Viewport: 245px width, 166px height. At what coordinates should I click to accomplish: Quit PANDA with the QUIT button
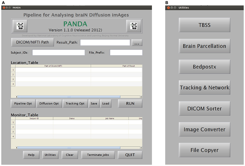point(130,155)
